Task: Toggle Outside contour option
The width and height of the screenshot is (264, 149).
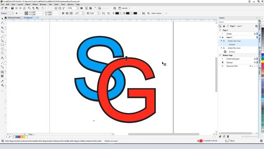Action: [71, 13]
